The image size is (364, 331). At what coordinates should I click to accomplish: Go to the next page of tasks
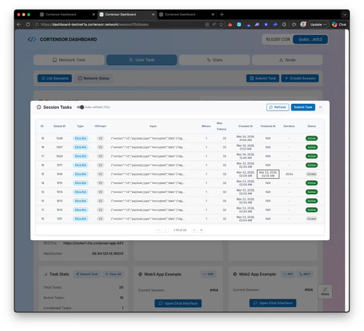[194, 230]
